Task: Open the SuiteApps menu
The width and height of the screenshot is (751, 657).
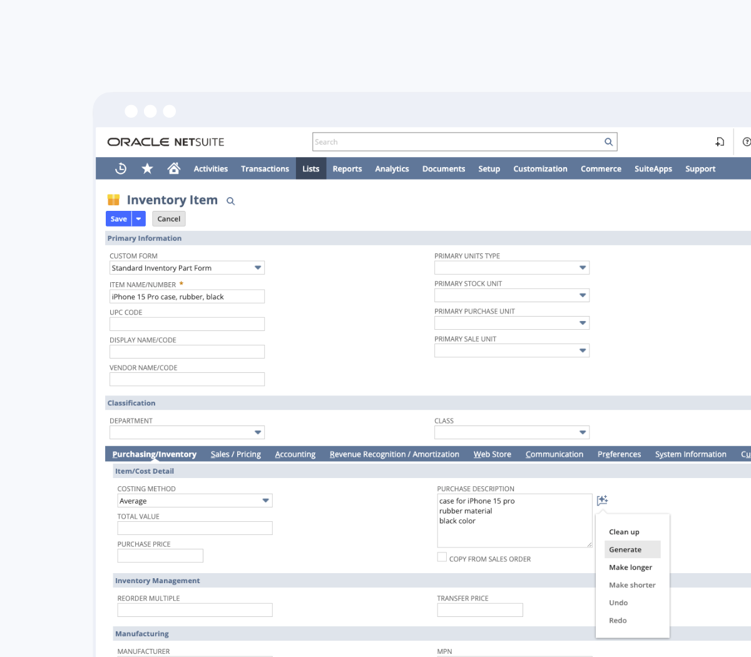Action: (653, 169)
